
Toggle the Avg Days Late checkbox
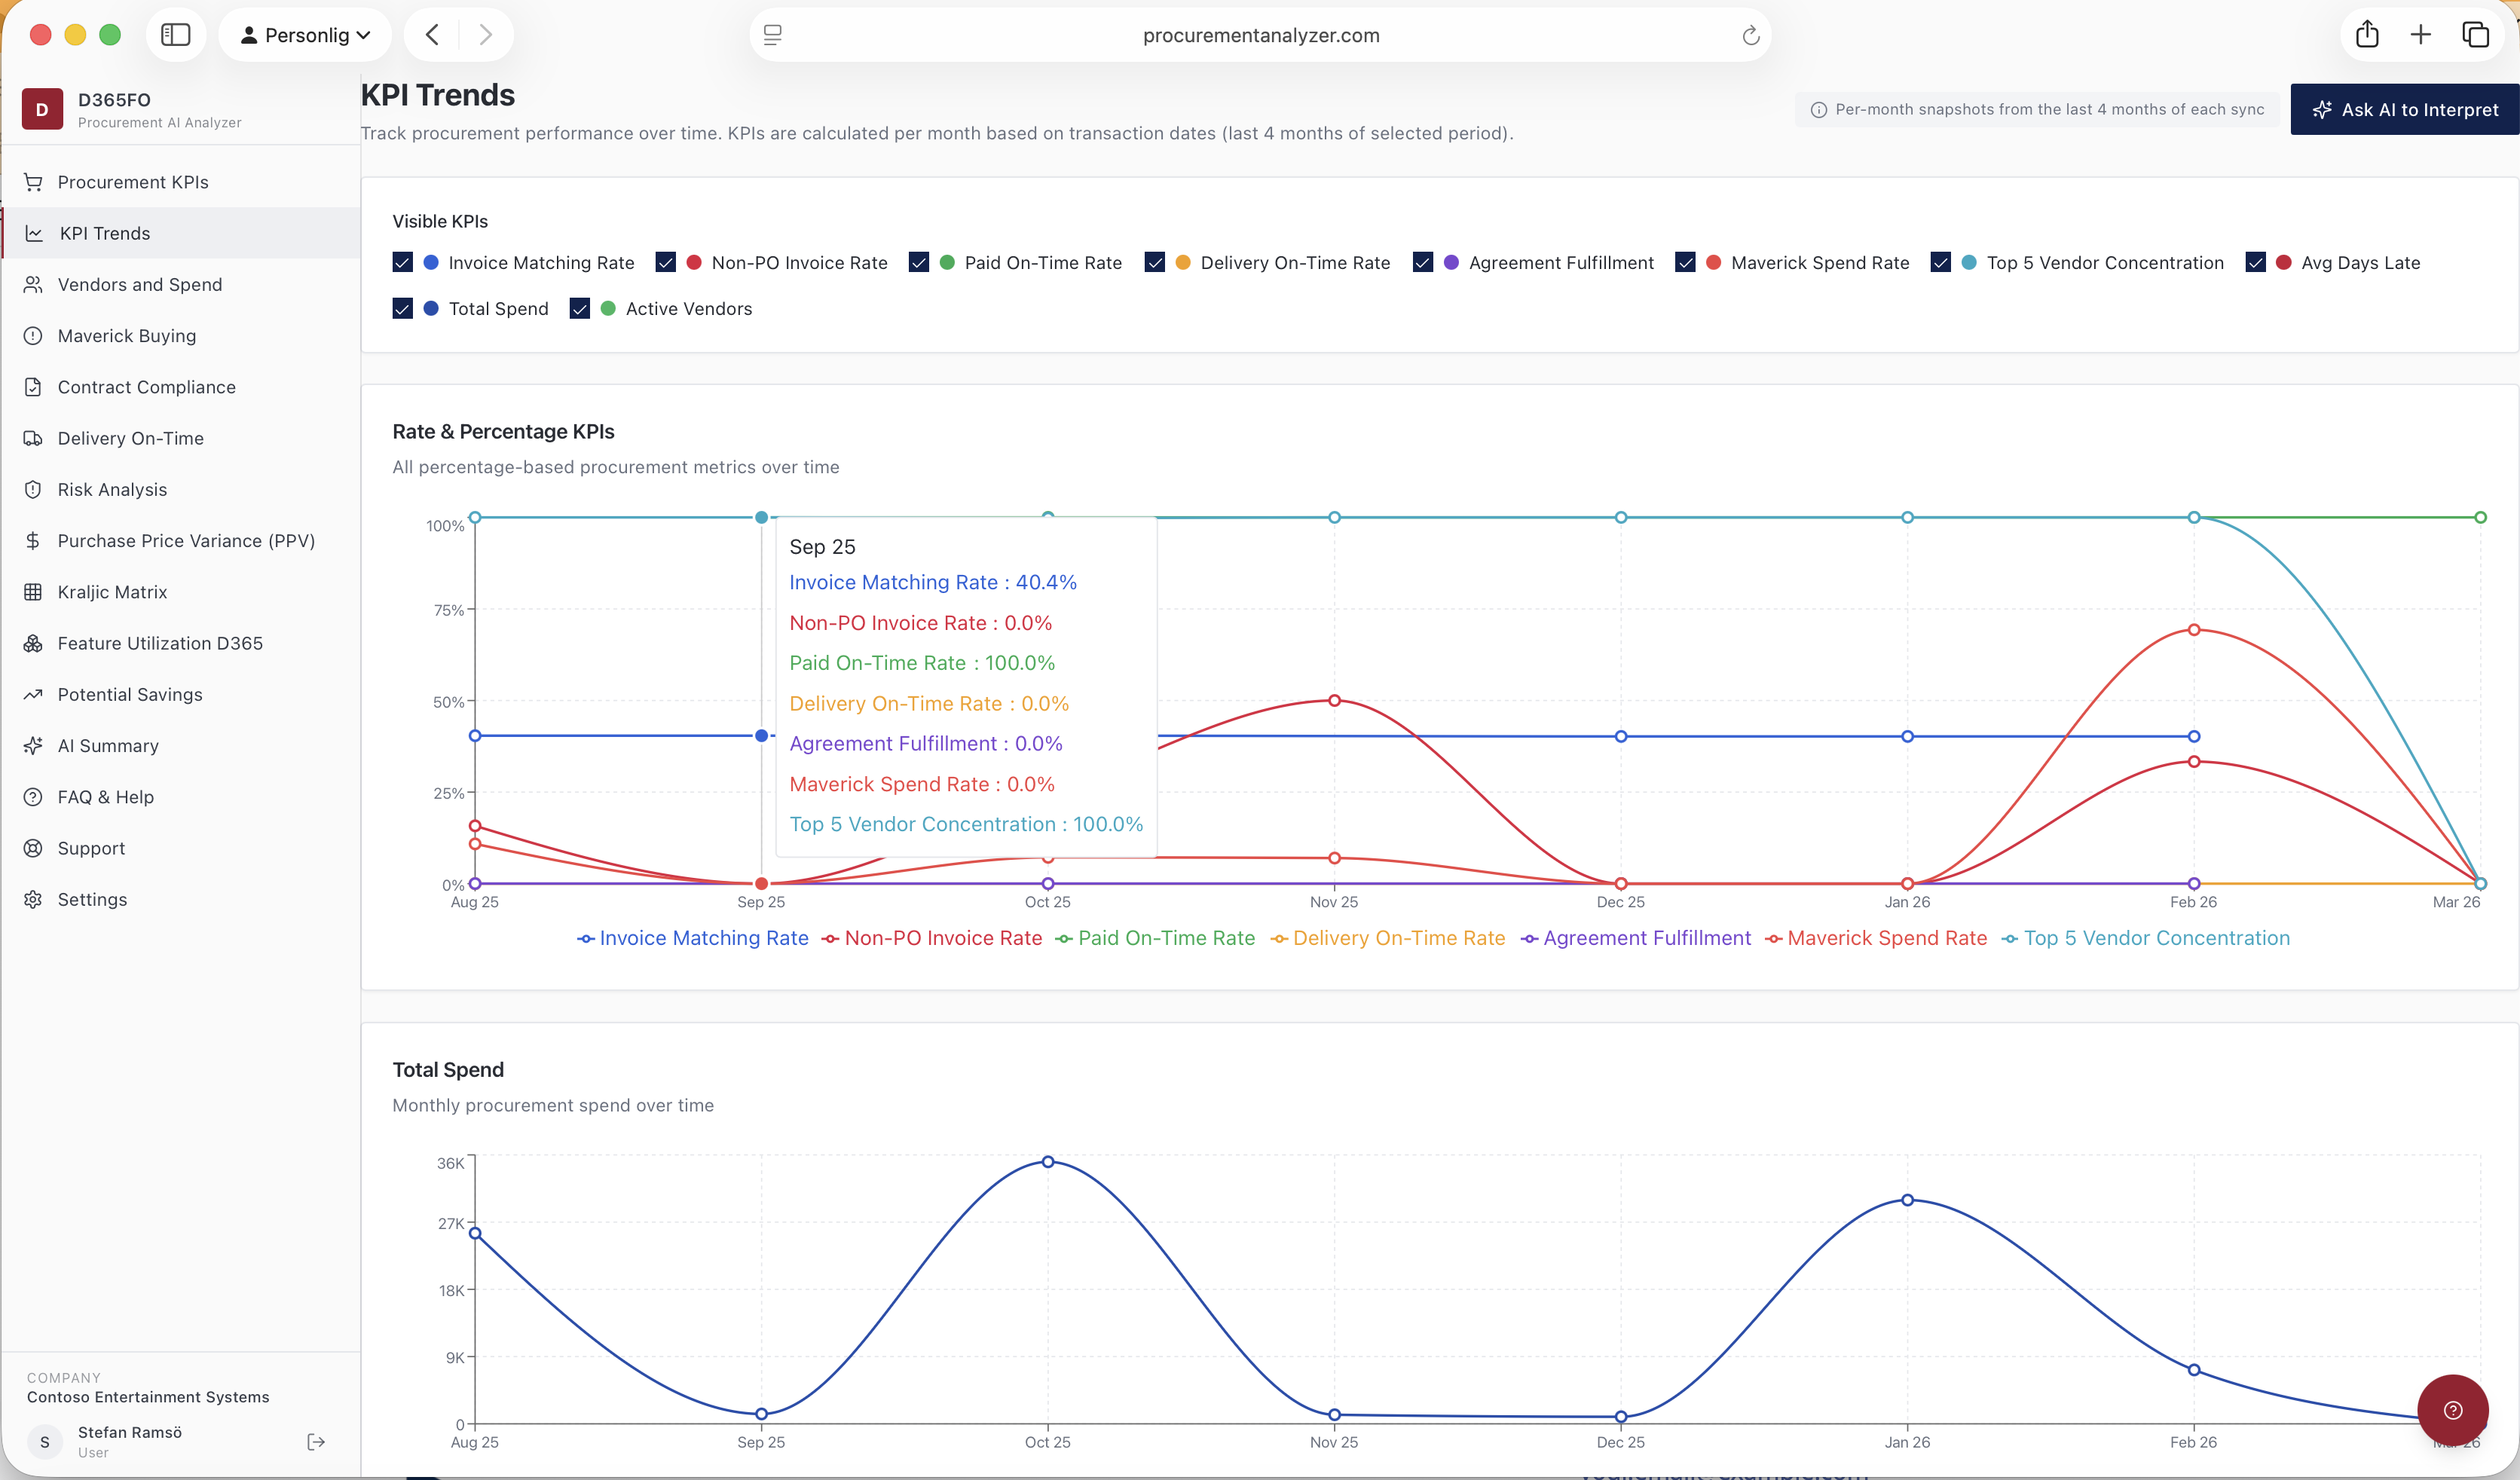click(2255, 262)
